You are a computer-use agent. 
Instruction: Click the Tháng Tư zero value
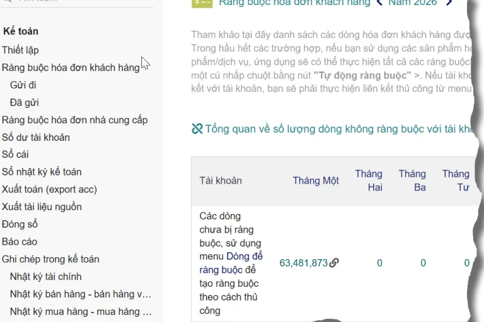467,263
